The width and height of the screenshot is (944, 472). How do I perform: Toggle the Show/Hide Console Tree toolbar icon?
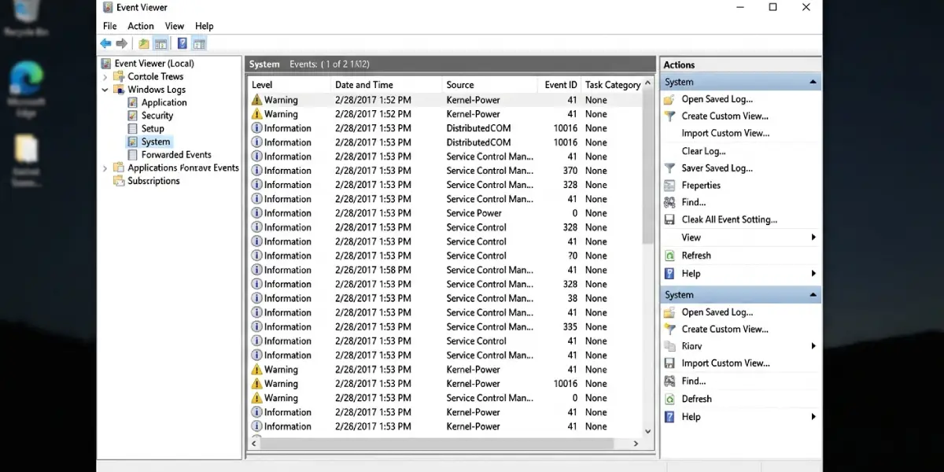160,44
